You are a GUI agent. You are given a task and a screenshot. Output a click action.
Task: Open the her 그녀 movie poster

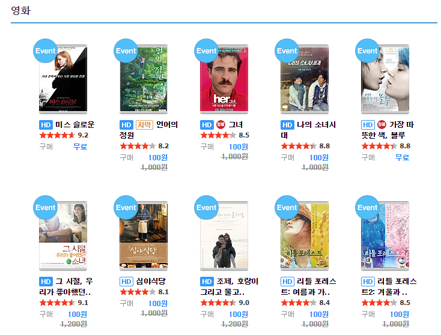coord(224,79)
